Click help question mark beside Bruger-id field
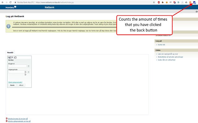 28,66
